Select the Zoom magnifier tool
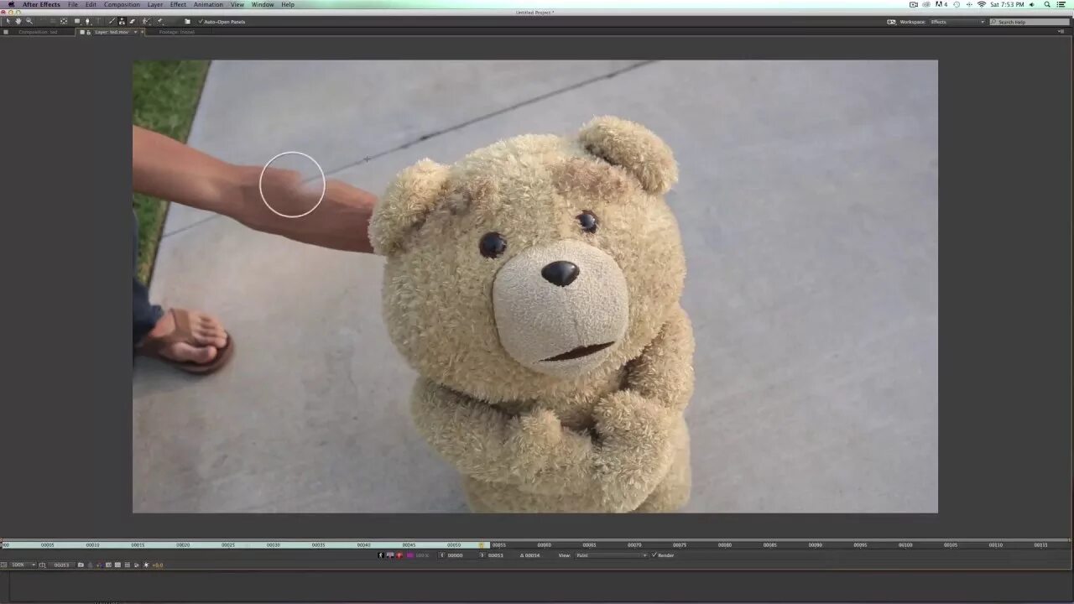 tap(29, 21)
